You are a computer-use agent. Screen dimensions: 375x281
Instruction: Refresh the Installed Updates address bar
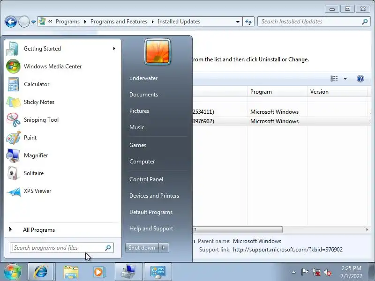(x=248, y=22)
